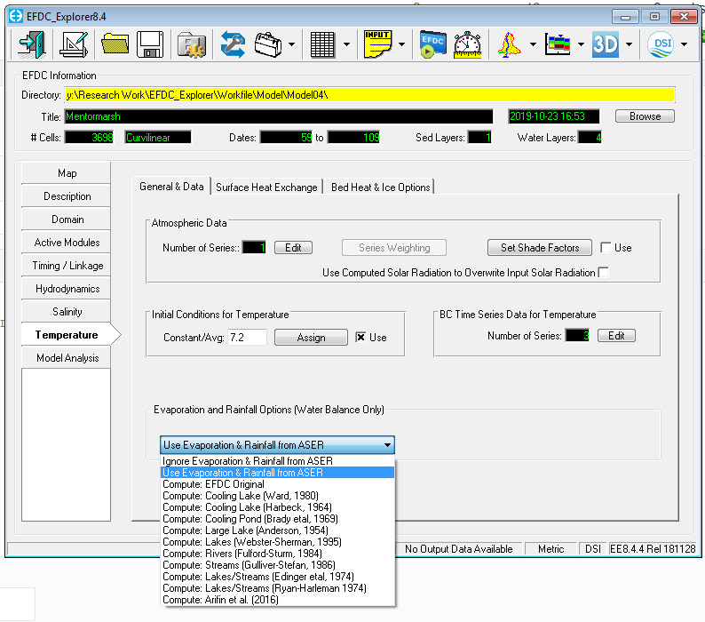This screenshot has height=622, width=705.
Task: Expand the 3D view dropdown arrow
Action: click(629, 44)
